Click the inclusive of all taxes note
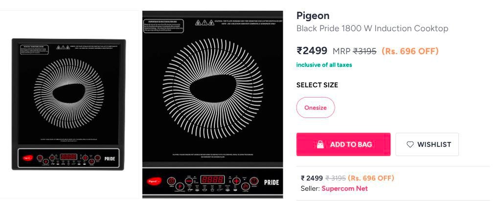This screenshot has height=201, width=499. coord(324,65)
